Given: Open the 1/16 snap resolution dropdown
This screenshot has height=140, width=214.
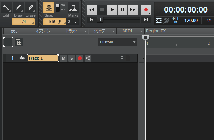Looking at the screenshot, I should [x=55, y=22].
